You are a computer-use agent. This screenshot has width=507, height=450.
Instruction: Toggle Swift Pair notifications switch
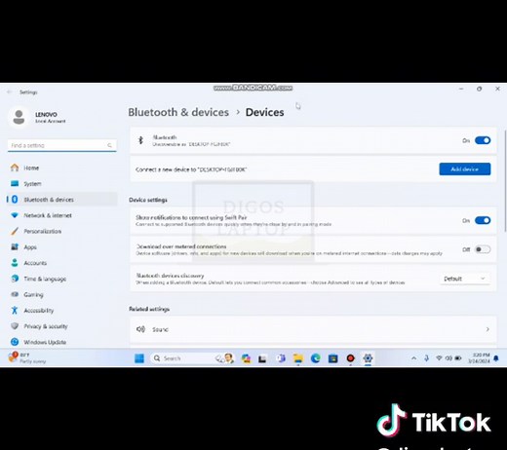pos(483,220)
